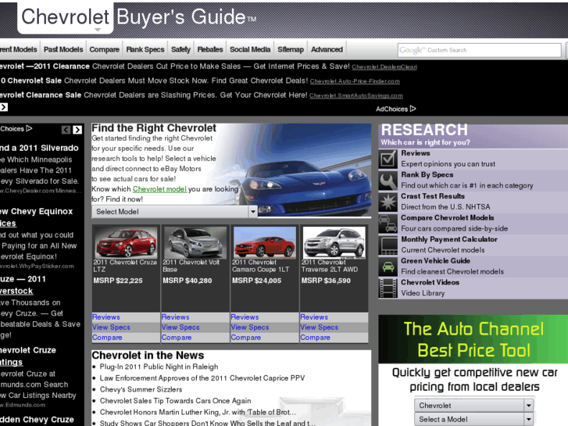Viewport: 568px width, 426px height.
Task: Click Compare under the Cruze LTZ
Action: click(107, 338)
